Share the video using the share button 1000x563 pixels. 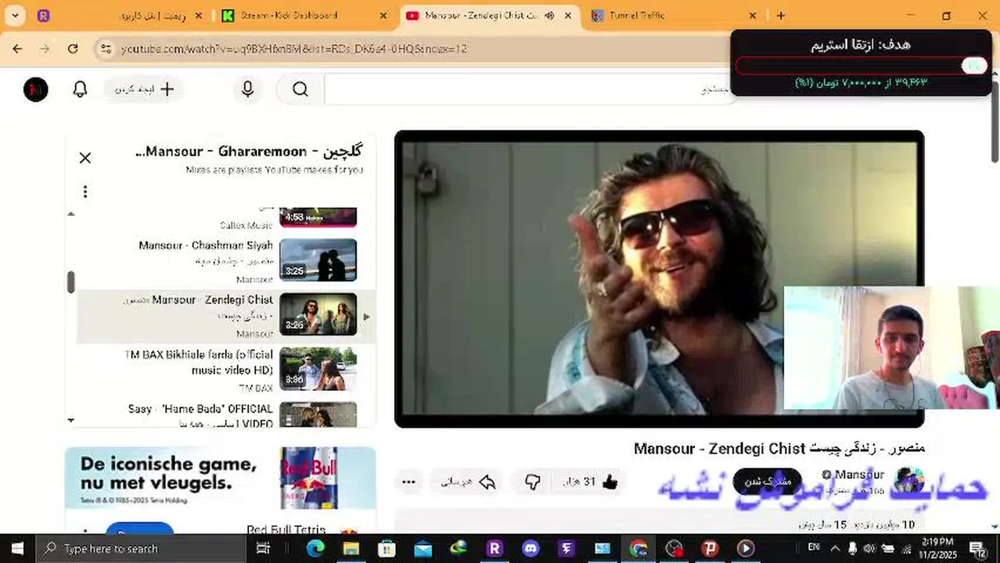(x=469, y=482)
